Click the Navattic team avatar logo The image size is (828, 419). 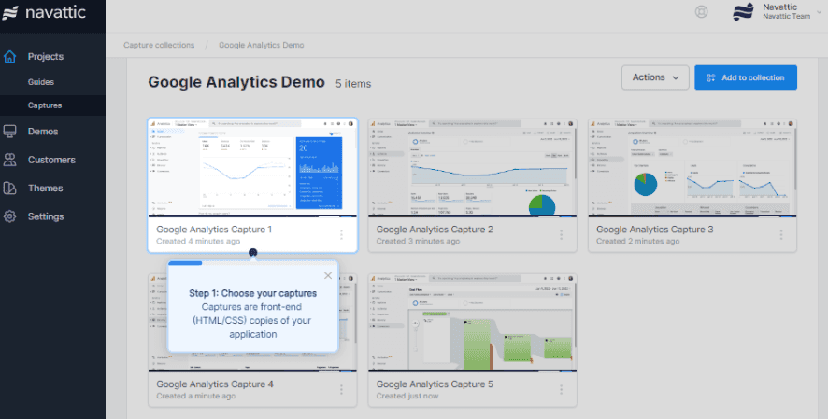(744, 11)
